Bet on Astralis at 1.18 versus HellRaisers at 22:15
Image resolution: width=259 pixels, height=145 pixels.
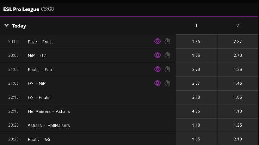238,111
